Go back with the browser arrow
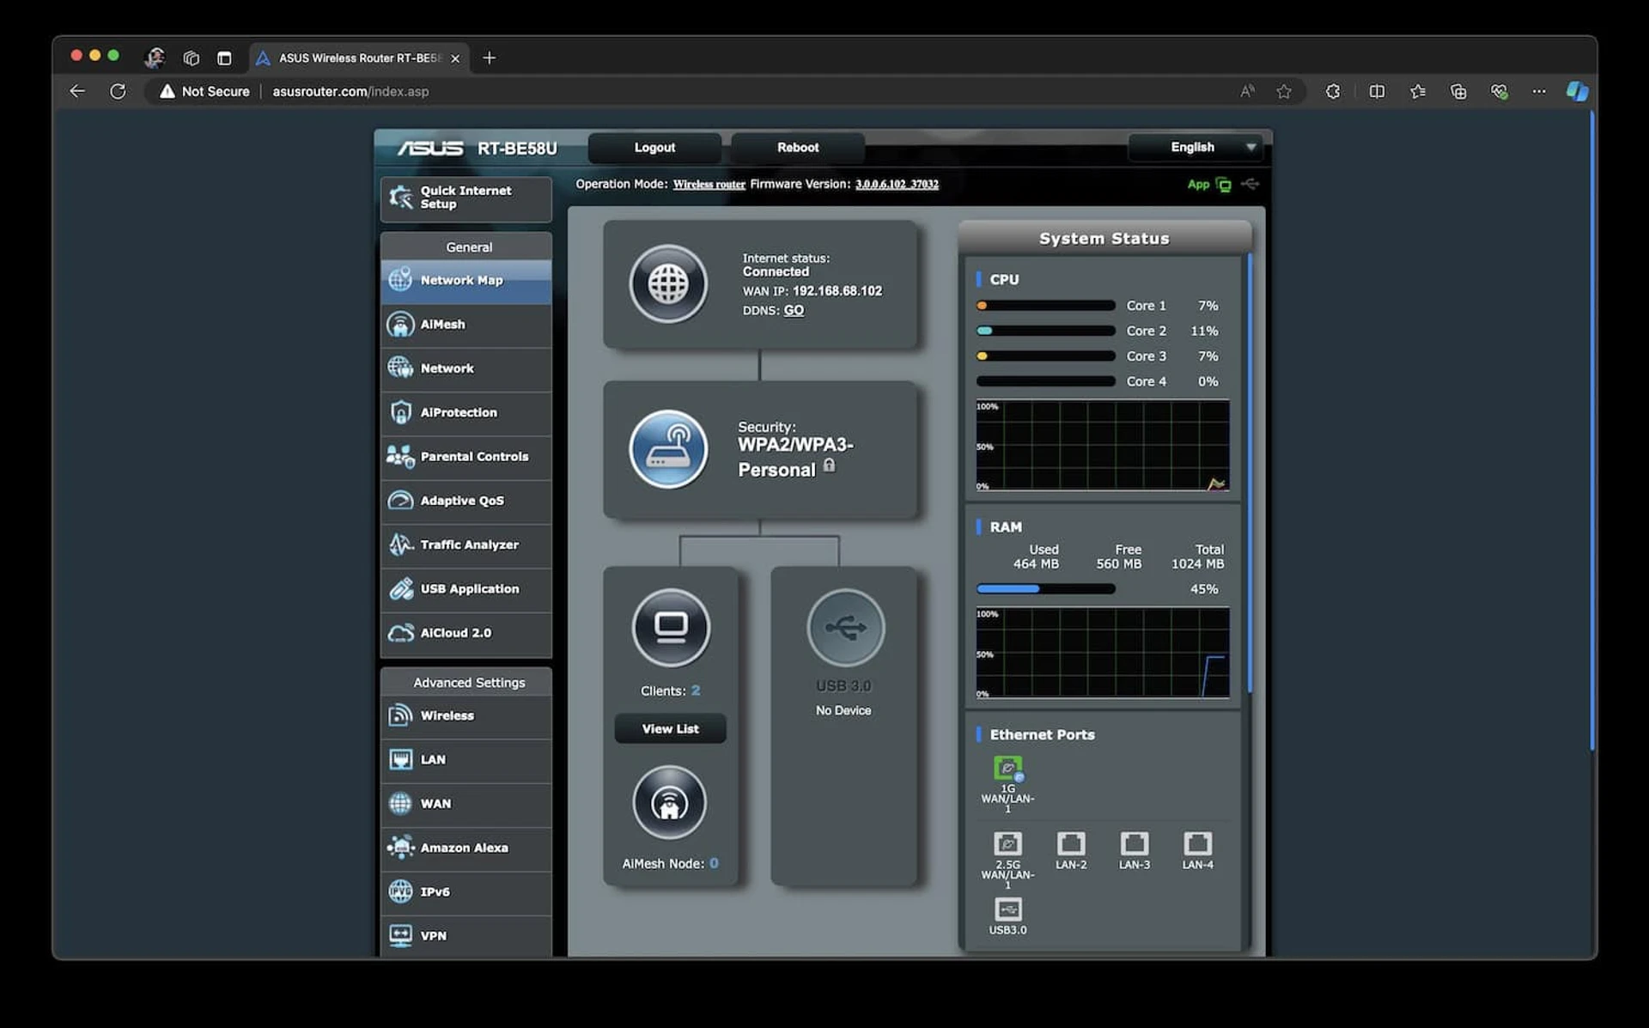The image size is (1649, 1028). 77,91
